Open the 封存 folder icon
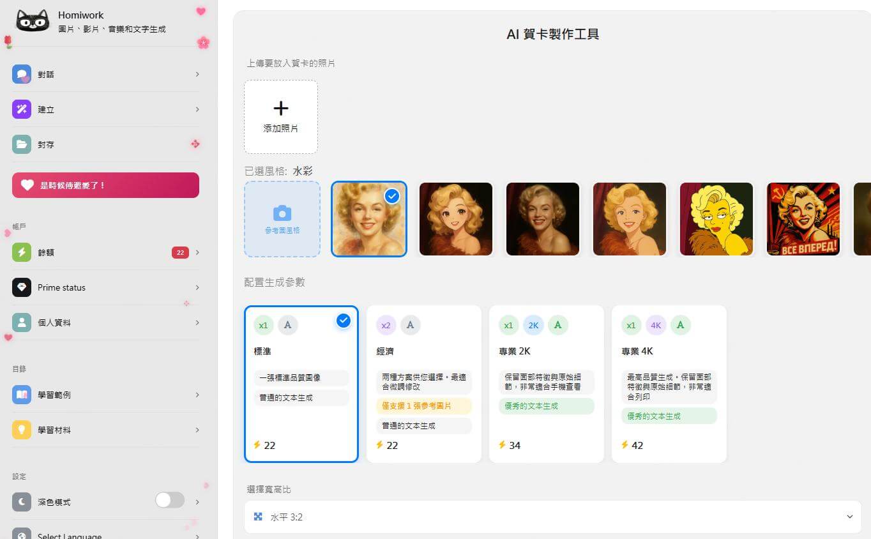Viewport: 871px width, 539px height. (22, 145)
